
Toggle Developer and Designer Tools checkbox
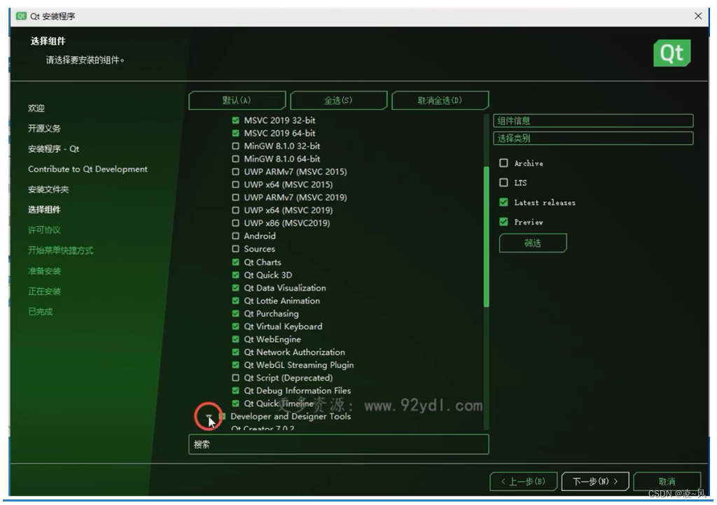[x=222, y=416]
